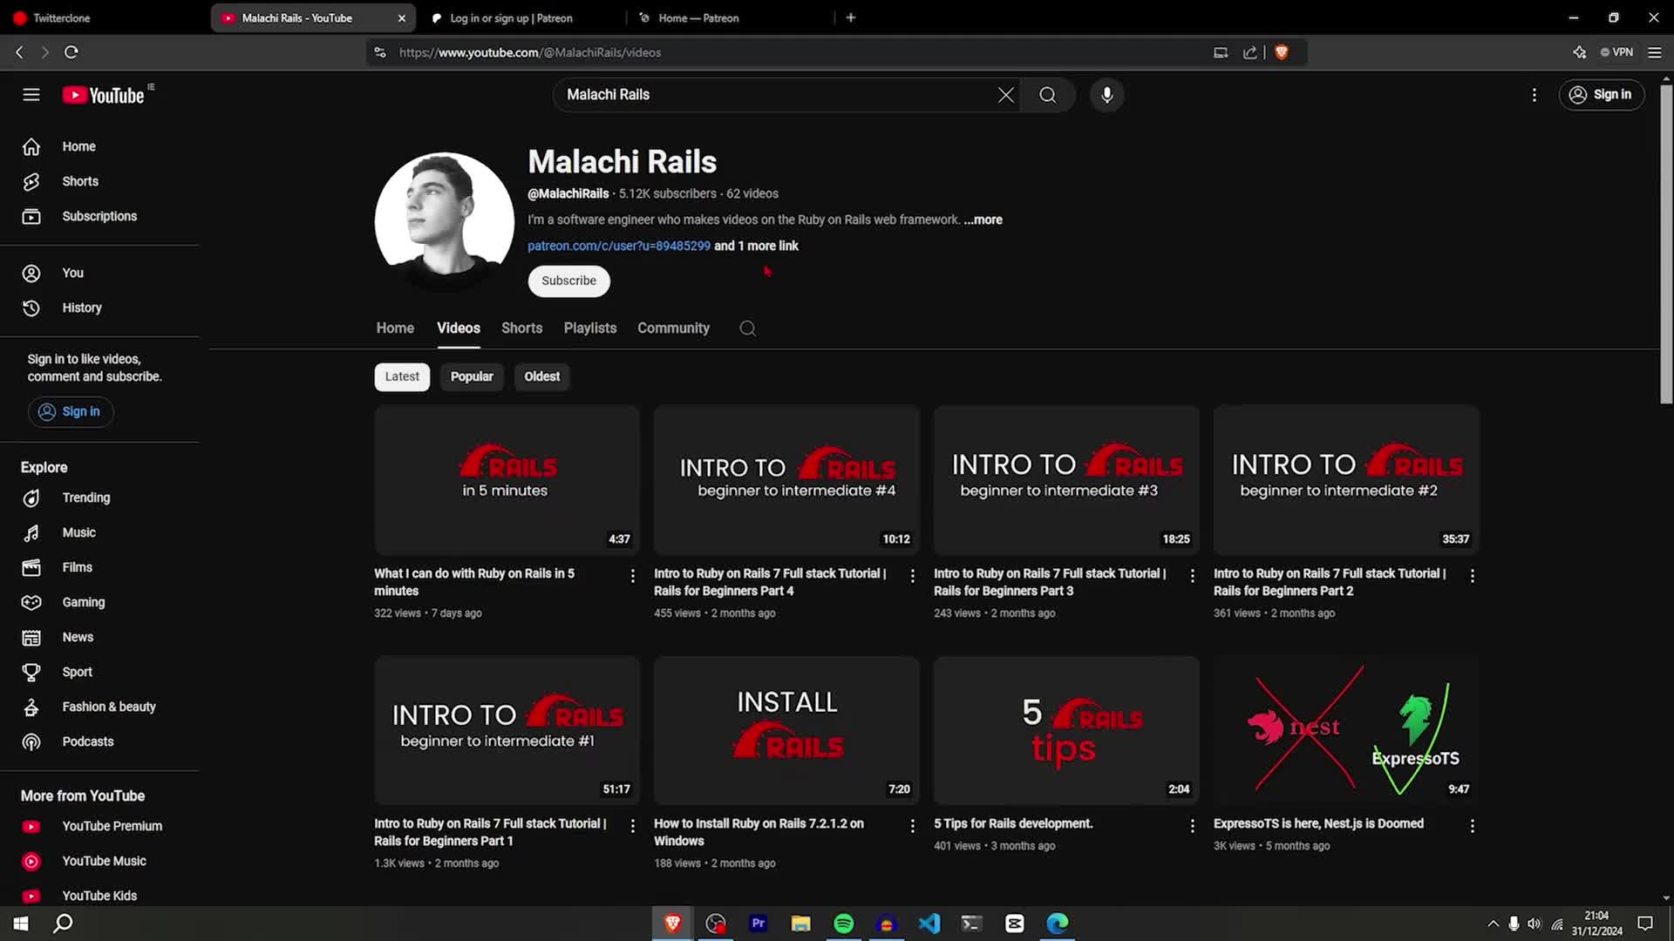Open options menu for ExpressoTS video

pyautogui.click(x=1473, y=826)
